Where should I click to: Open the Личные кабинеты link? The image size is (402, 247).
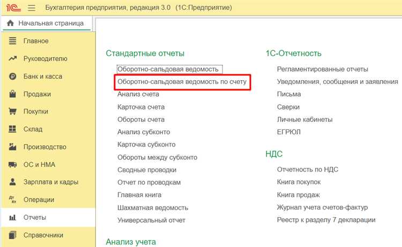[x=304, y=119]
